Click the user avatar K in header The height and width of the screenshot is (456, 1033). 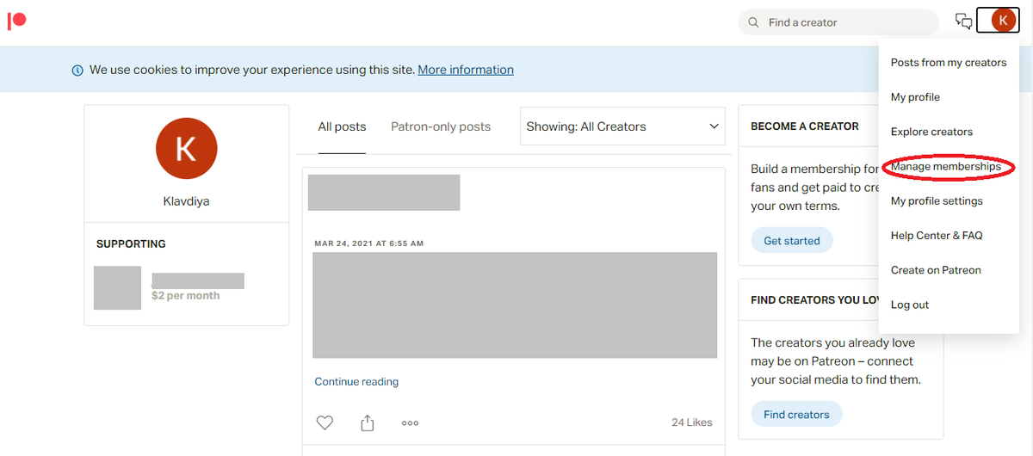tap(1004, 21)
